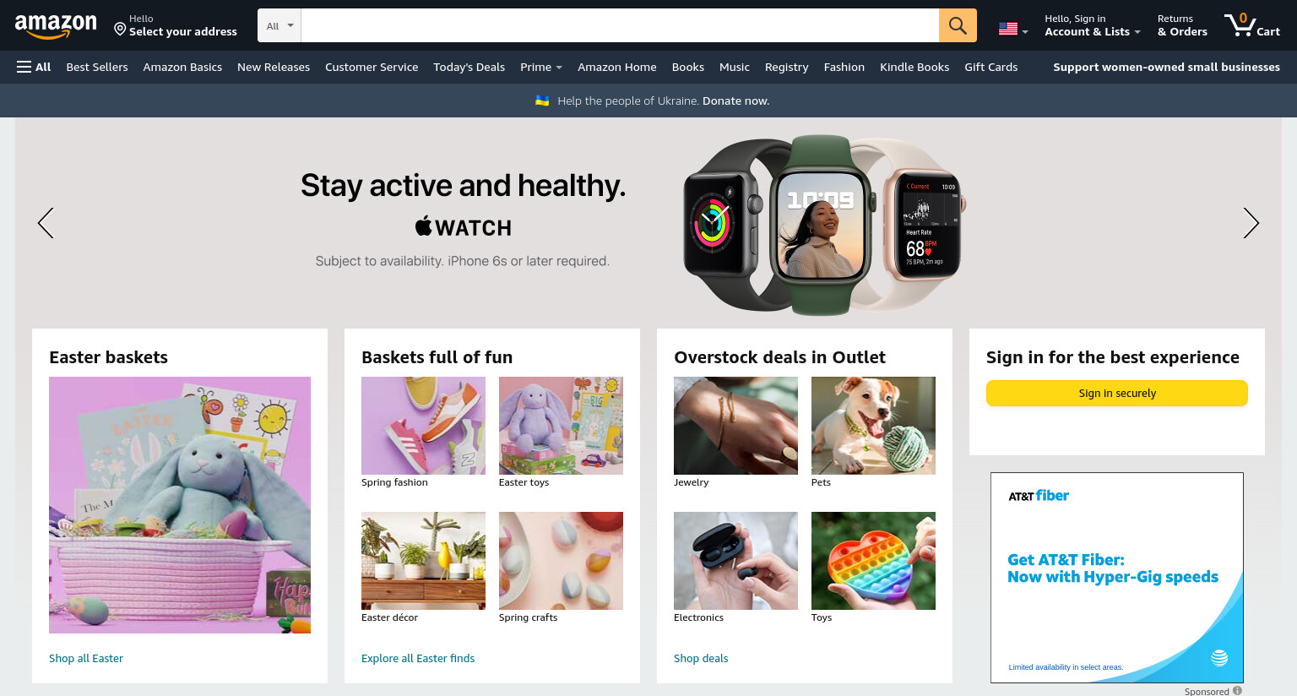Click the Amazon logo

56,26
